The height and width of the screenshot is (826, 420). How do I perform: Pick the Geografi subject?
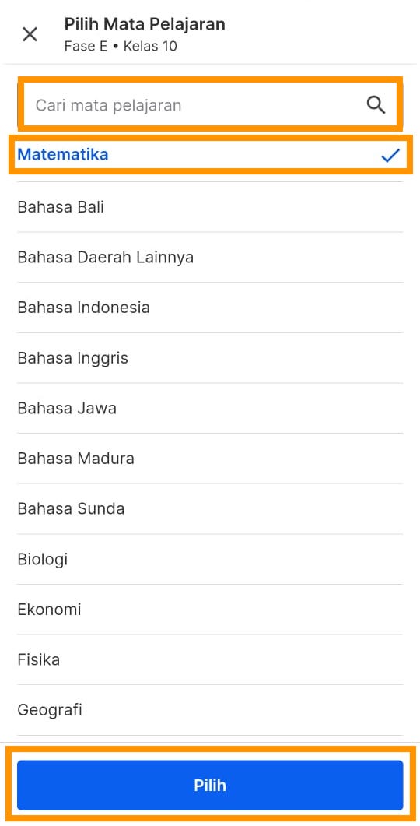coord(211,710)
